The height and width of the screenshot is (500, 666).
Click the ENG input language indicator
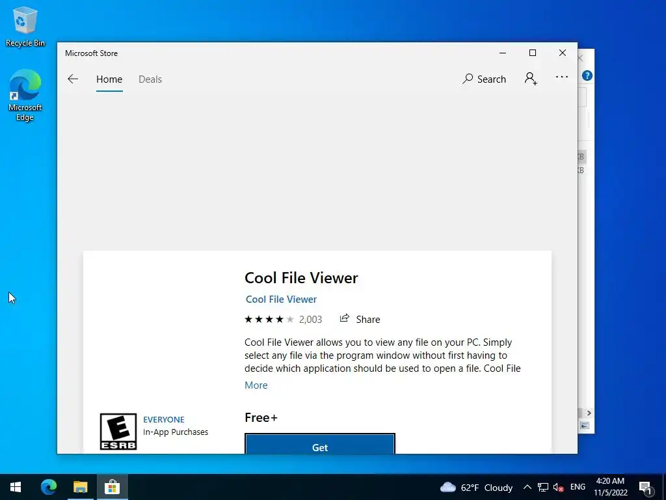click(578, 487)
